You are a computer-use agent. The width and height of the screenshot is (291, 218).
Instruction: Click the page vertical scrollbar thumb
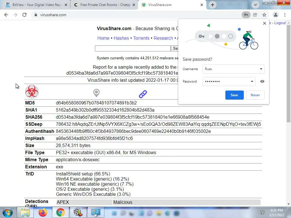[289, 73]
